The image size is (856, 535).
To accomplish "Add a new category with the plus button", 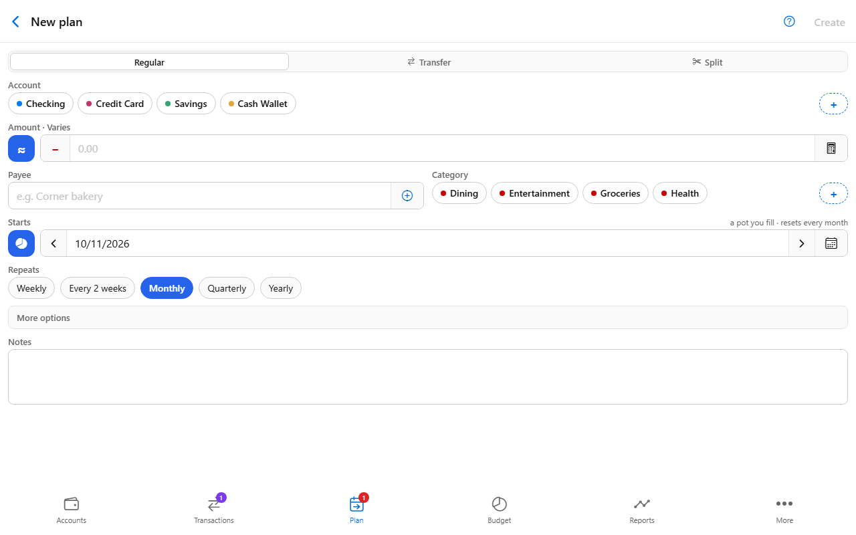I will [x=833, y=194].
